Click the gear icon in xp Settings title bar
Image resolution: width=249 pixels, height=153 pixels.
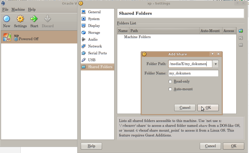point(81,3)
